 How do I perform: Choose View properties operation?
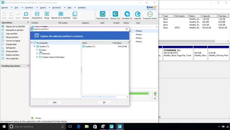(12, 58)
